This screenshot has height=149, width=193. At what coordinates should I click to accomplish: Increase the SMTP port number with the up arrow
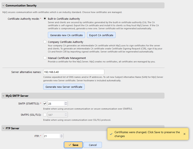tap(66, 102)
